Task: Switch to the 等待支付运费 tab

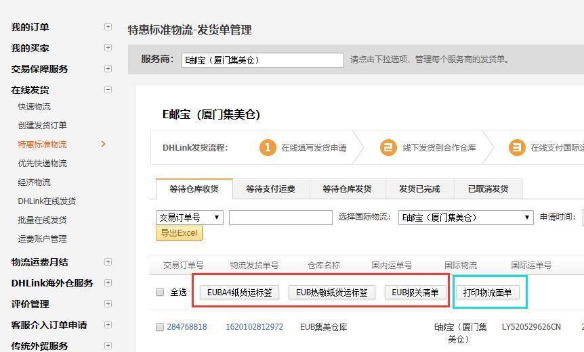Action: click(x=270, y=189)
